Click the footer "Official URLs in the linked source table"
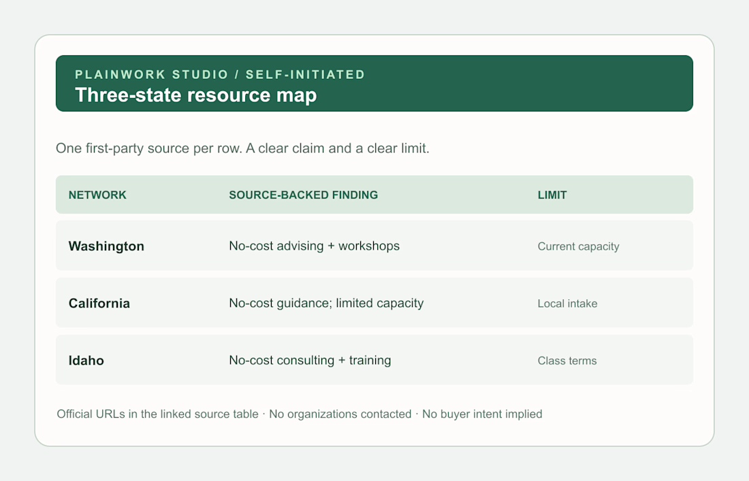The width and height of the screenshot is (749, 481). (158, 414)
